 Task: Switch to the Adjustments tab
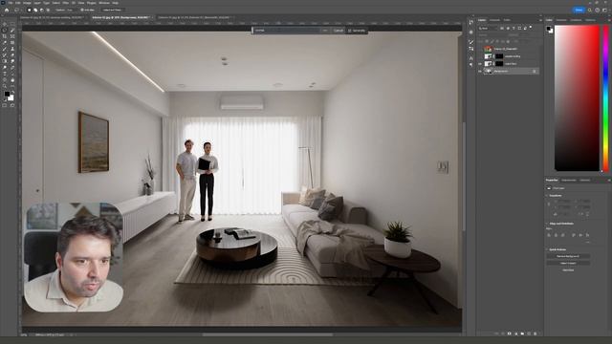pyautogui.click(x=569, y=181)
